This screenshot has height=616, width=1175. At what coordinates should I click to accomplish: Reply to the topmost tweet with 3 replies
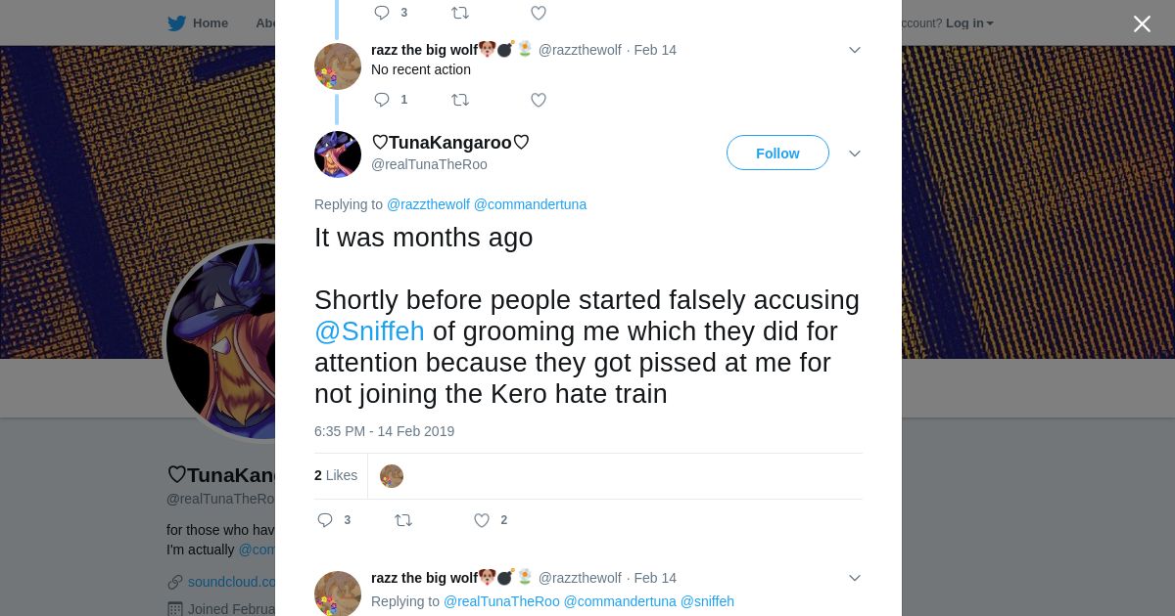click(382, 13)
